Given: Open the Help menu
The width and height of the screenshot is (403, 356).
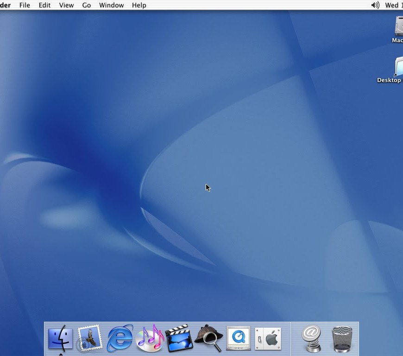Looking at the screenshot, I should pyautogui.click(x=139, y=5).
